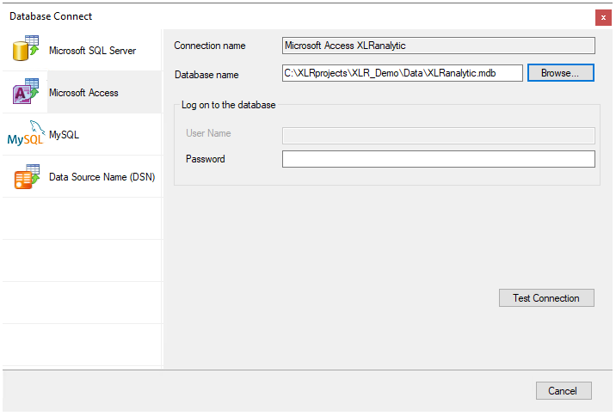
Task: Click the MySQL dolphin logo
Action: 26,133
